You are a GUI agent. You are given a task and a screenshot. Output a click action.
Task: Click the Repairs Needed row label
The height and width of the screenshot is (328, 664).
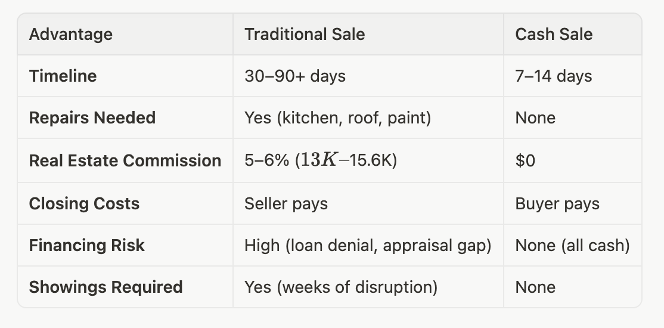[x=92, y=118]
